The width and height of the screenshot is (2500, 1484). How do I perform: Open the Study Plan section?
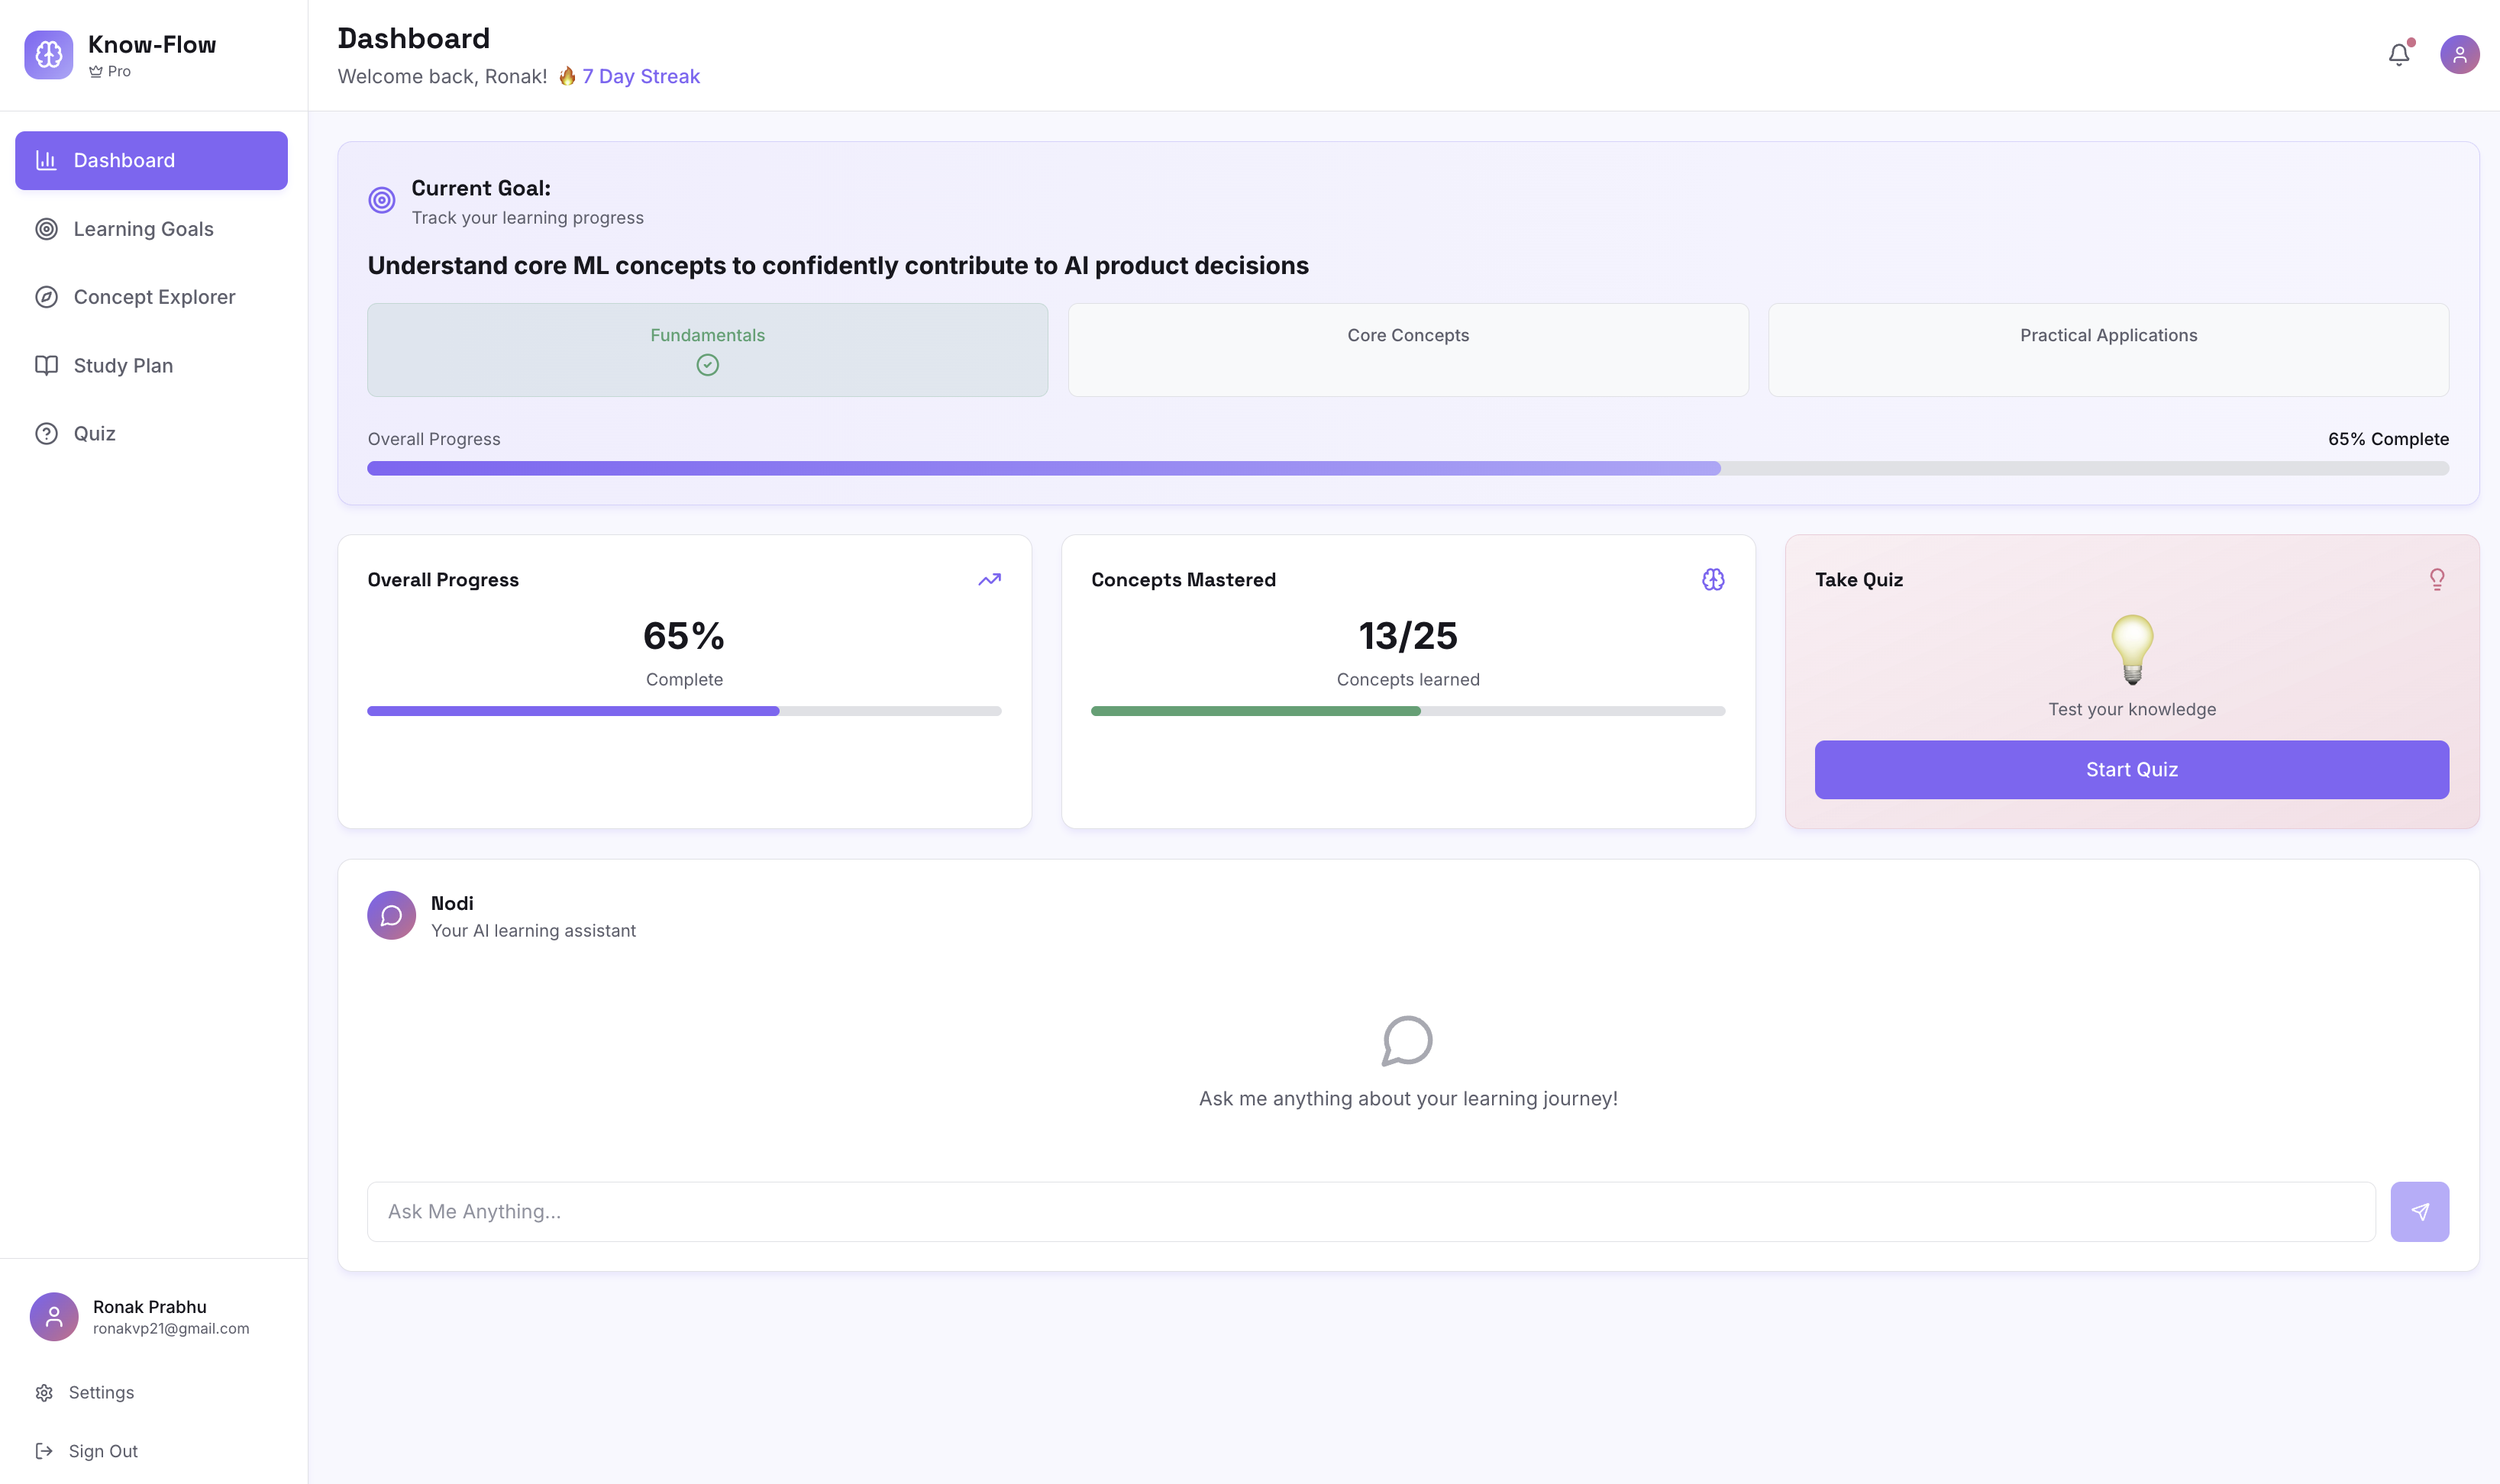(123, 365)
